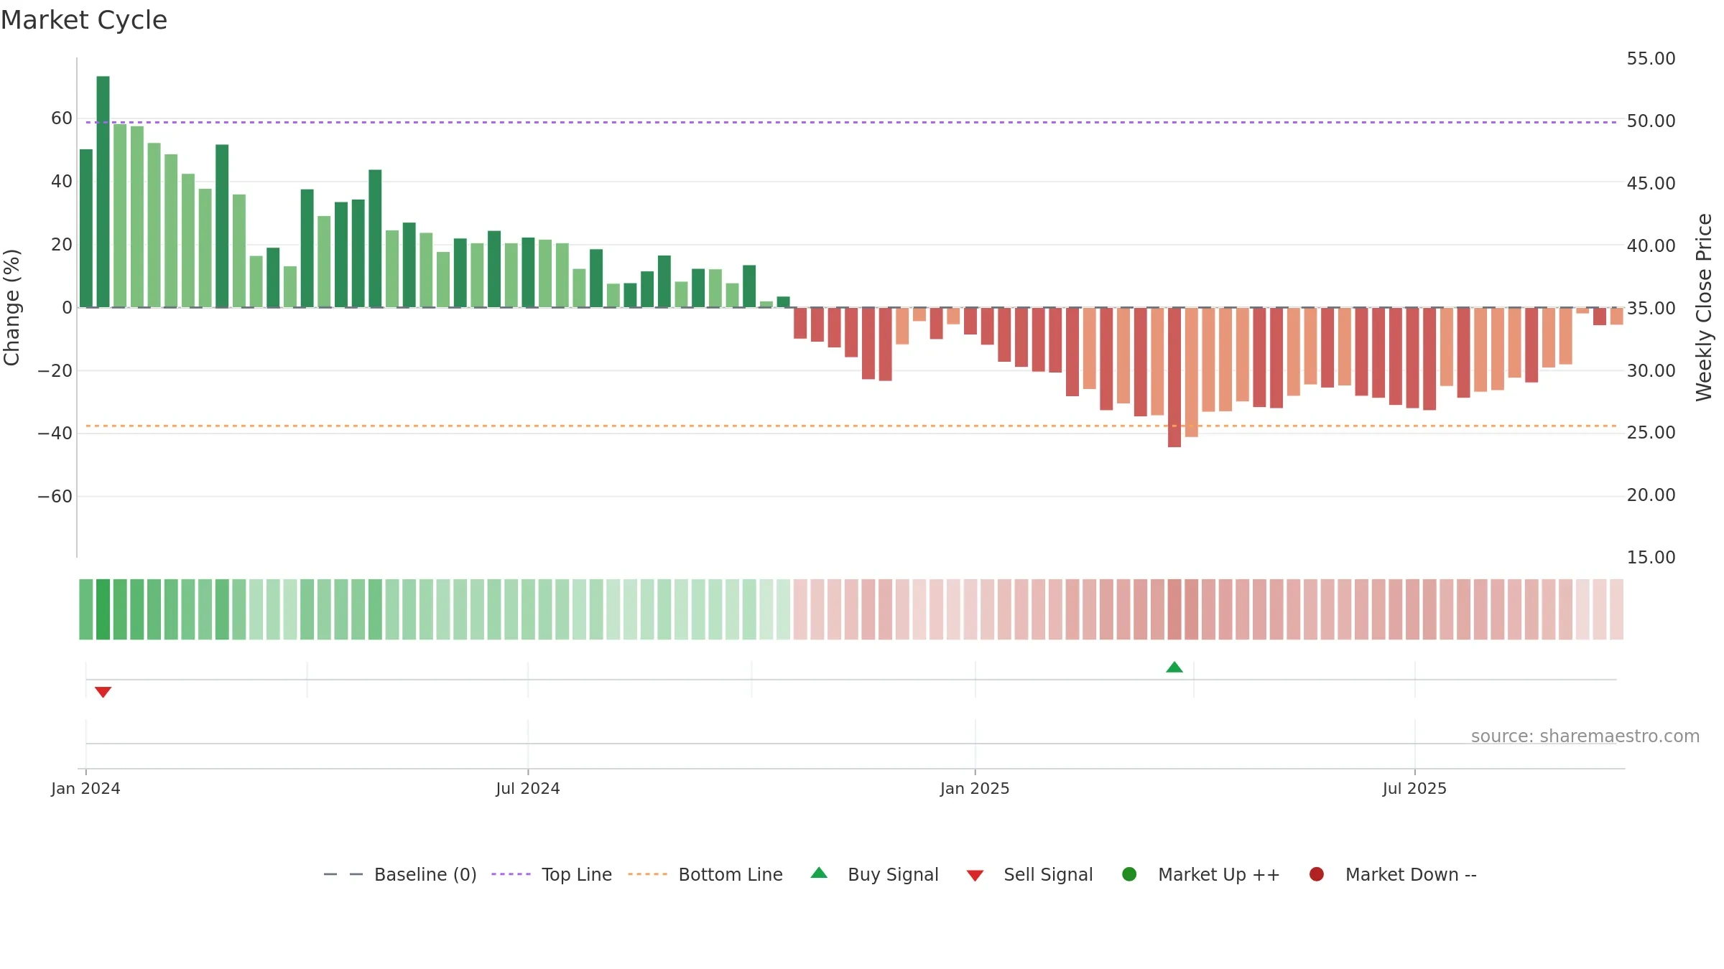This screenshot has width=1724, height=969.
Task: Click the Jan 2024 axis label
Action: point(85,788)
